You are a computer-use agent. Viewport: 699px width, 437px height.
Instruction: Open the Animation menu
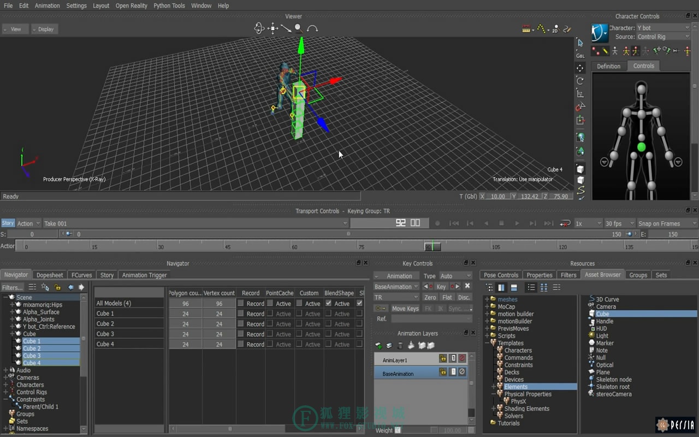[48, 5]
